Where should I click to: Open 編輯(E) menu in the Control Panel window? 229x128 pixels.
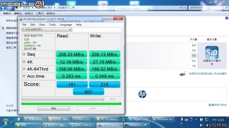pos(18,14)
